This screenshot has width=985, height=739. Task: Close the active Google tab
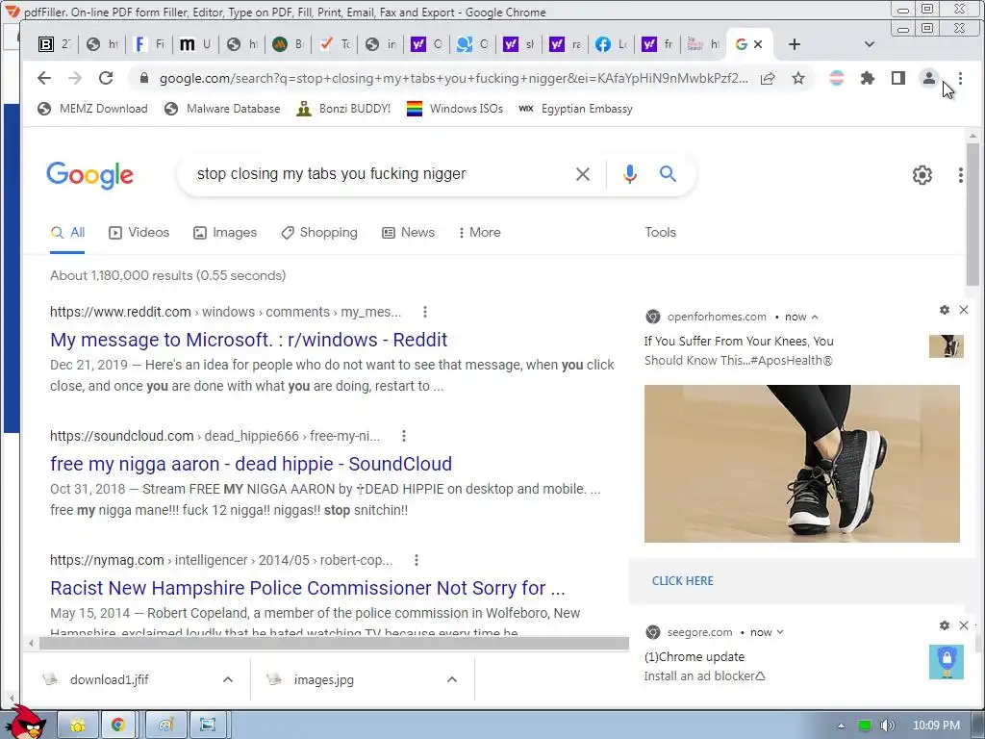758,44
